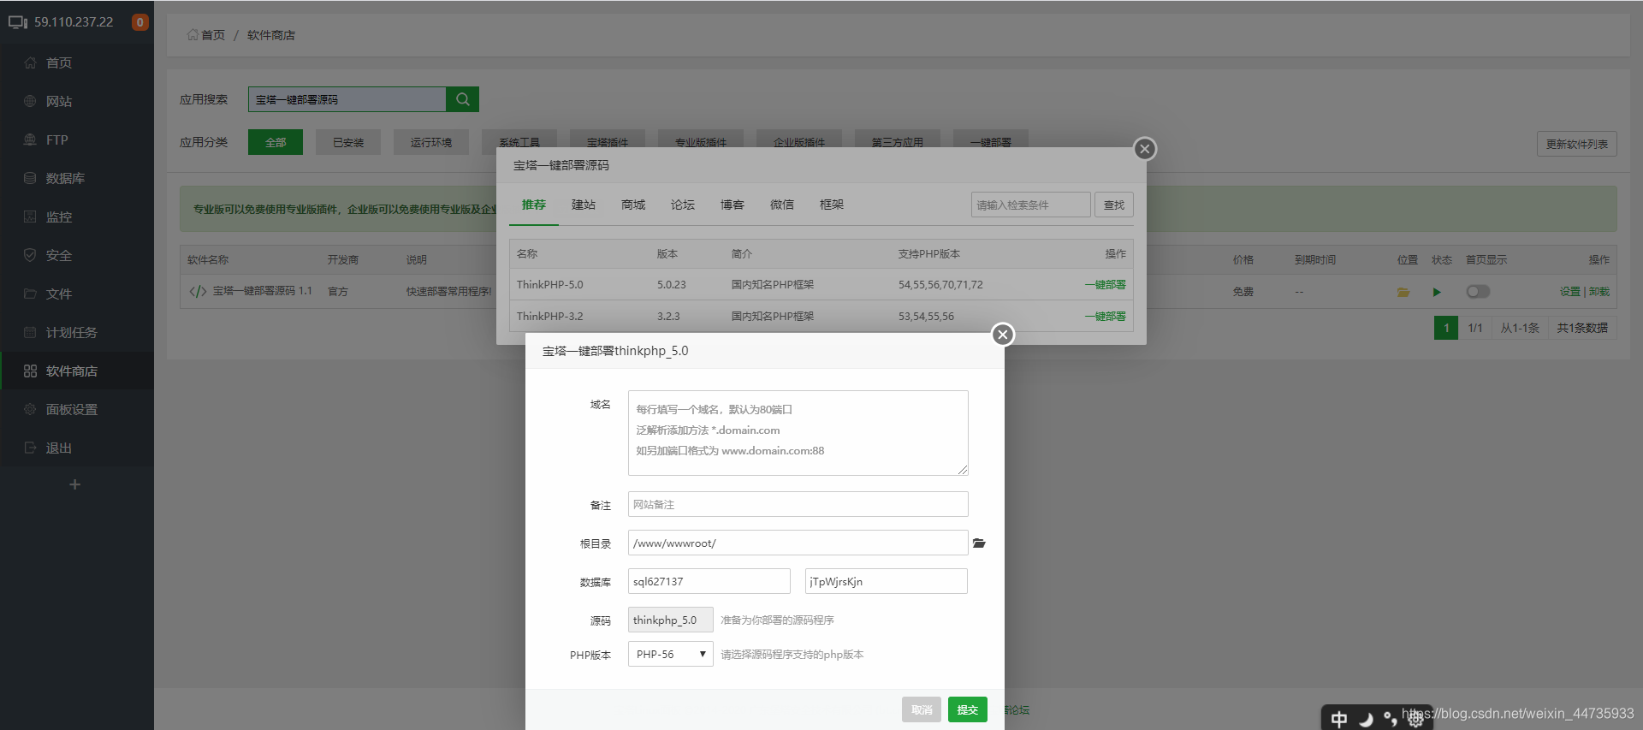Switch to the 框架 tab
The height and width of the screenshot is (730, 1643).
pyautogui.click(x=832, y=205)
